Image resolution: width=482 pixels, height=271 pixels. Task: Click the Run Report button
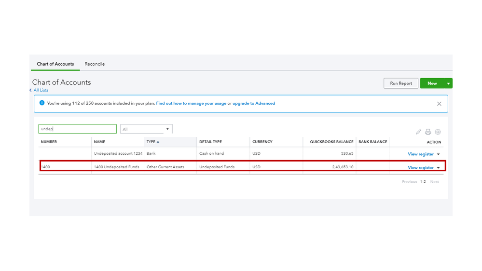click(401, 83)
